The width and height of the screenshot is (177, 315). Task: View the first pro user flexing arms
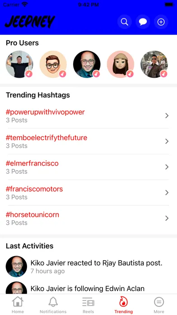pyautogui.click(x=19, y=64)
